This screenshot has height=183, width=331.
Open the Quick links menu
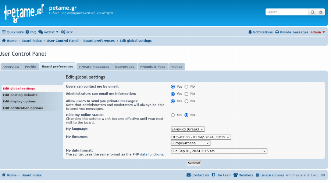(x=13, y=32)
